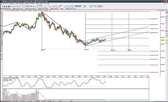Select the first pitchfork tool icon
Screen dimensions: 168x102
(65, 6)
